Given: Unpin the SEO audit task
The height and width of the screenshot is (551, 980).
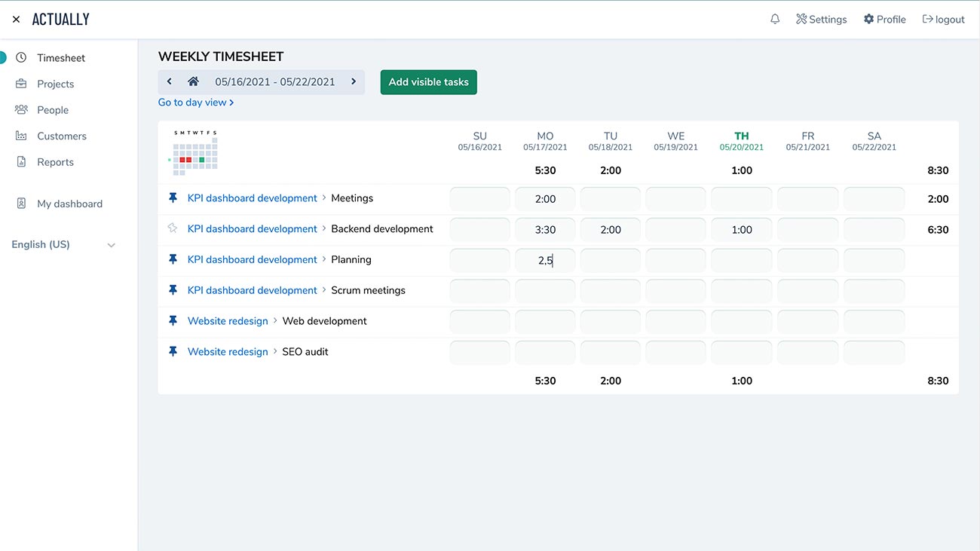Looking at the screenshot, I should [x=173, y=350].
